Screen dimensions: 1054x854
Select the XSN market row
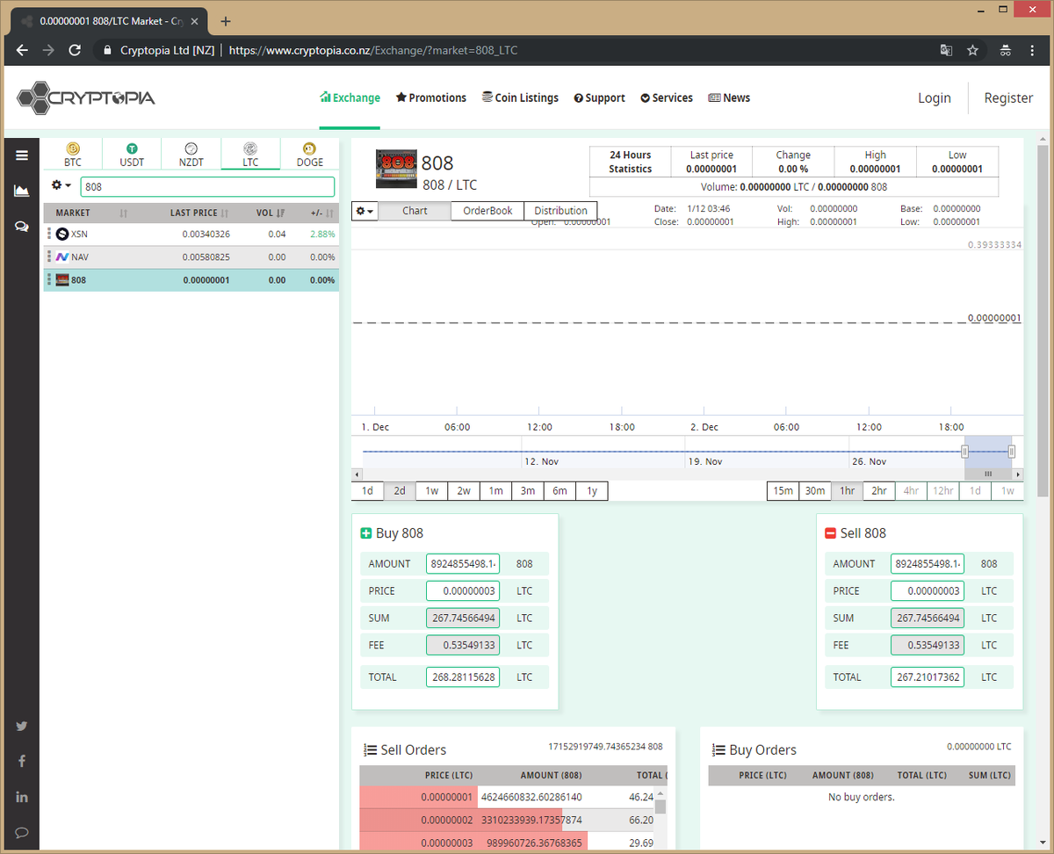[x=191, y=235]
